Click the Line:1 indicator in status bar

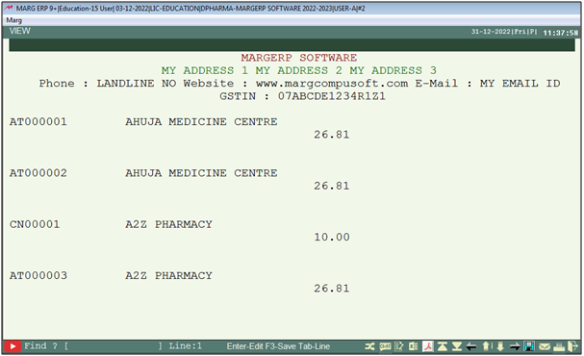[x=185, y=346]
